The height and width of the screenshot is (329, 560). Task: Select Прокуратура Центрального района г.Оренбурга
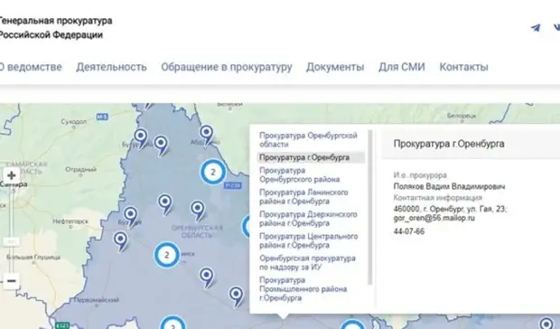pyautogui.click(x=308, y=240)
